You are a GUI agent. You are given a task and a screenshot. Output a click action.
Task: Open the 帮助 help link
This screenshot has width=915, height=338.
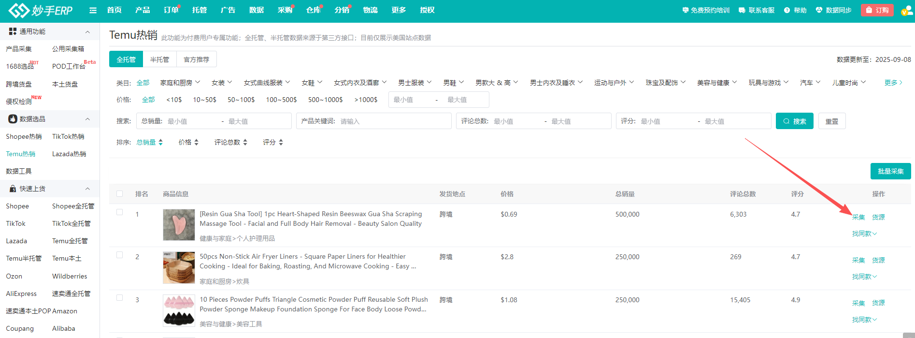point(795,10)
